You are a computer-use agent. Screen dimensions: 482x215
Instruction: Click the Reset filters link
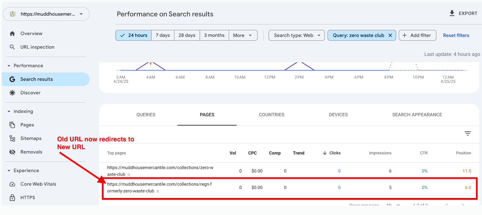(456, 35)
